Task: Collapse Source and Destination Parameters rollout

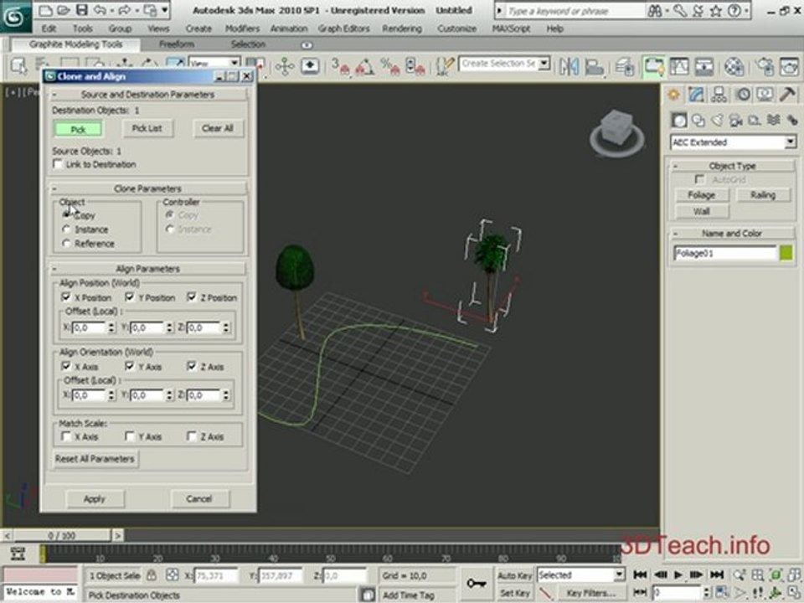Action: (147, 95)
